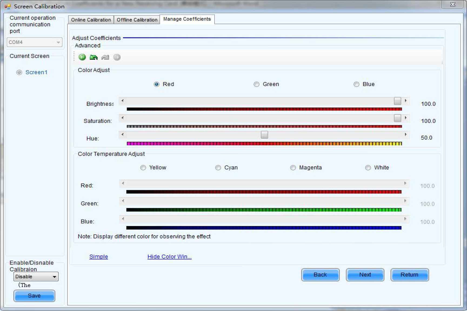Select the Cyan color temperature option
The width and height of the screenshot is (467, 311).
218,168
